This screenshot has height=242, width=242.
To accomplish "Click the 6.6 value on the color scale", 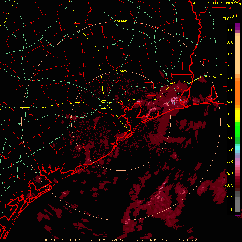I will click(x=230, y=78).
